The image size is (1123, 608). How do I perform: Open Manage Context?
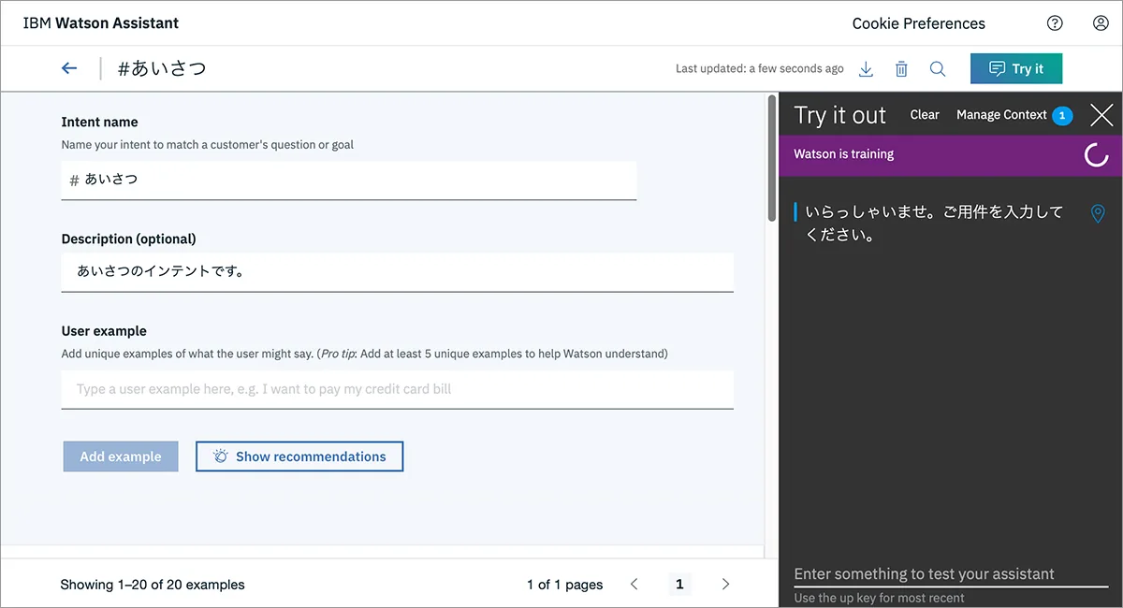pos(1001,114)
